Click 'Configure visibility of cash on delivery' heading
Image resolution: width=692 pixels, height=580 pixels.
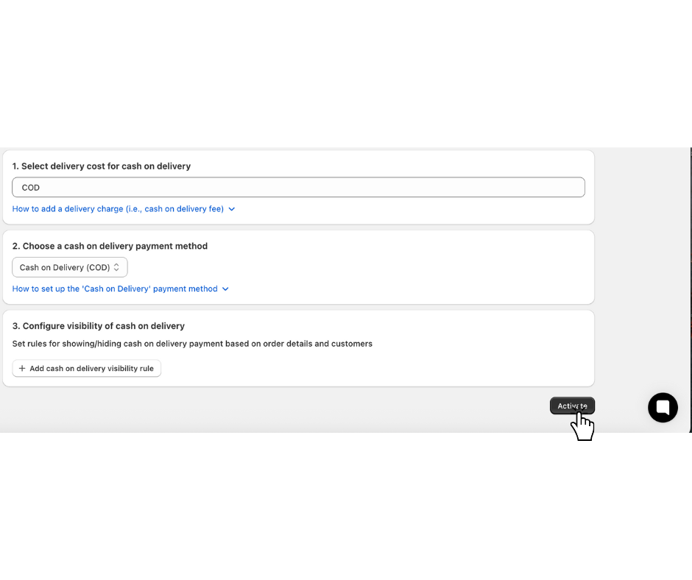(99, 325)
